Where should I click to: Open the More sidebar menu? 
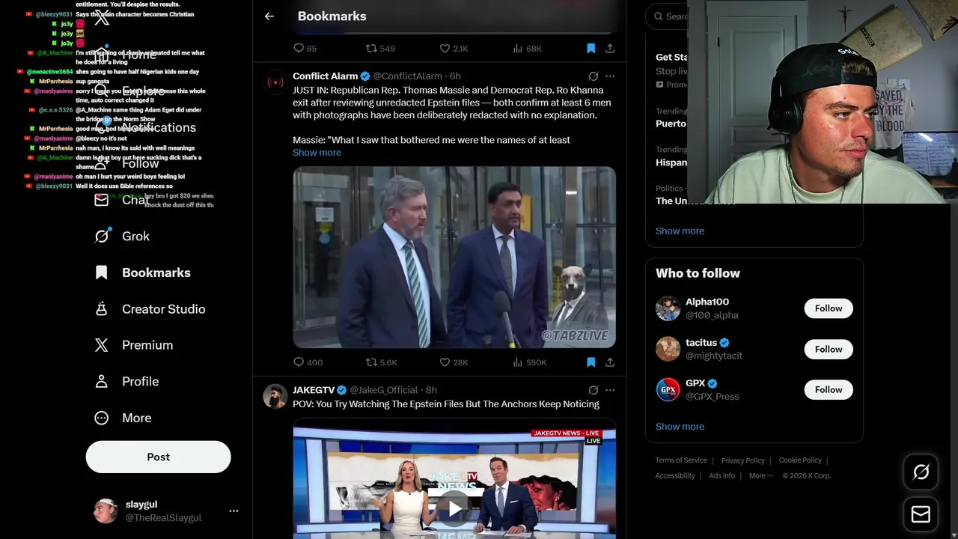pos(123,418)
